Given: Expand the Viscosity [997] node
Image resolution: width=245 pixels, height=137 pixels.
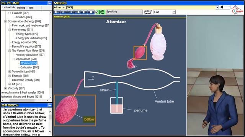Looking at the screenshot, I should coord(5,88).
